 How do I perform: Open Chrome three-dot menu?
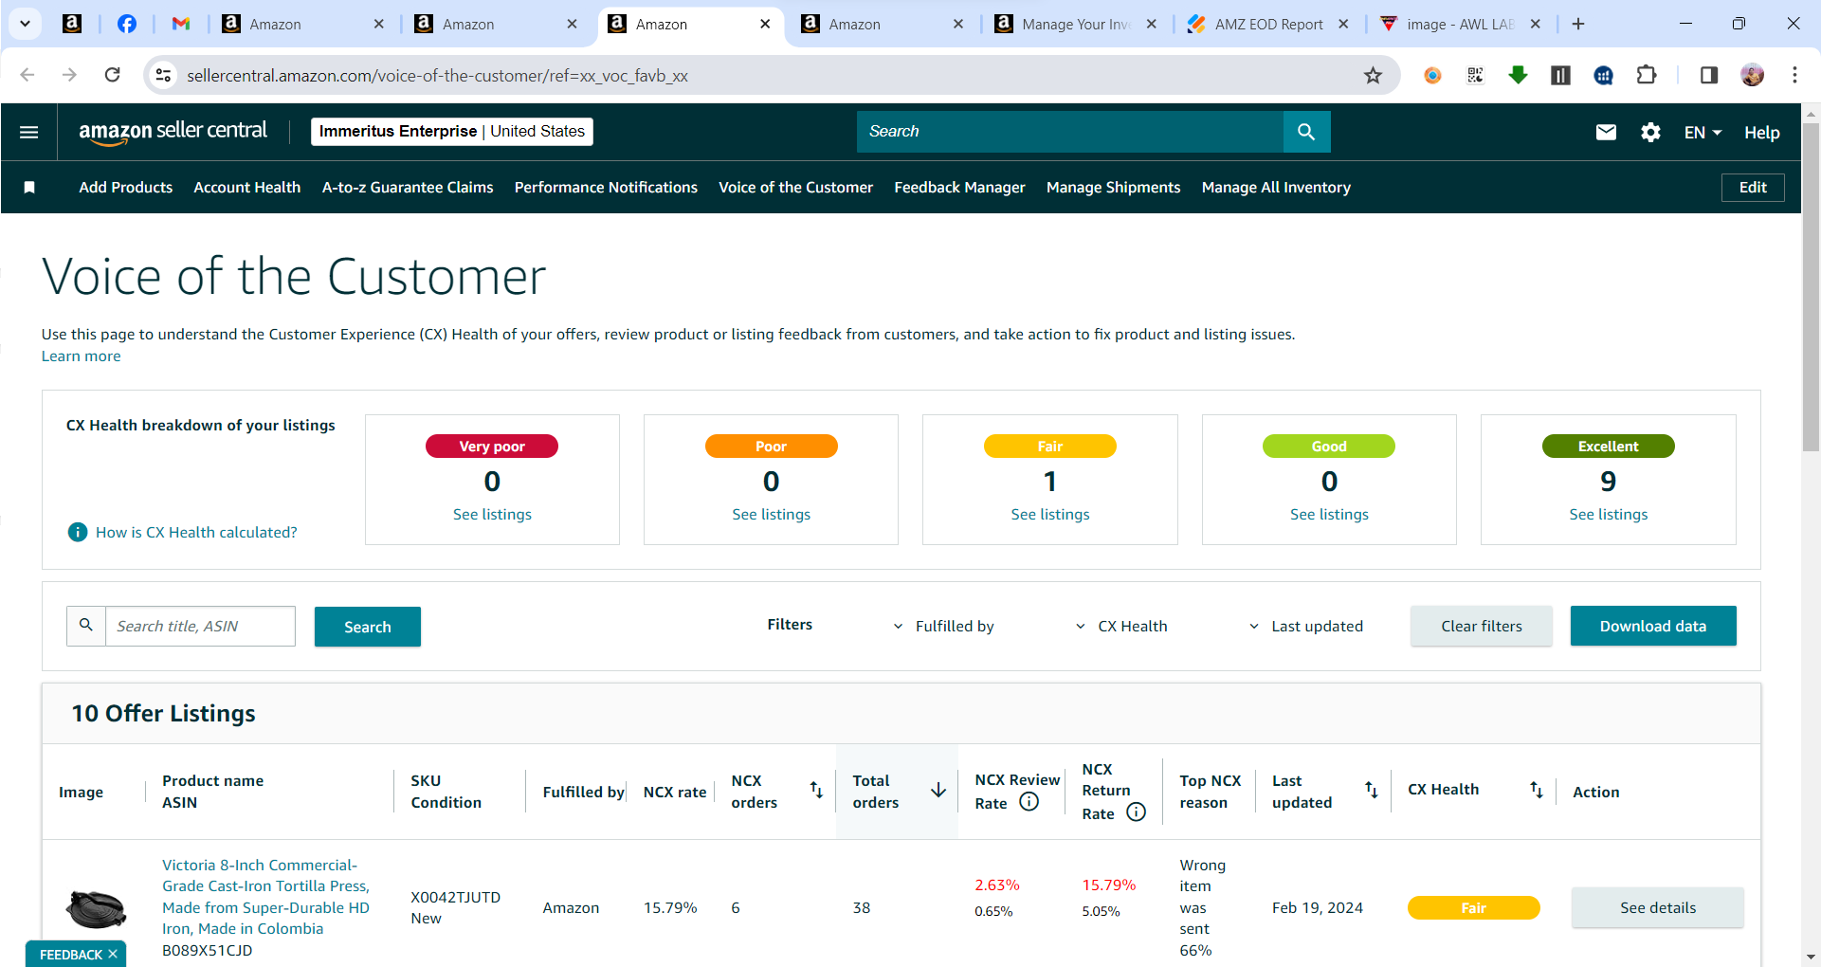[1794, 75]
